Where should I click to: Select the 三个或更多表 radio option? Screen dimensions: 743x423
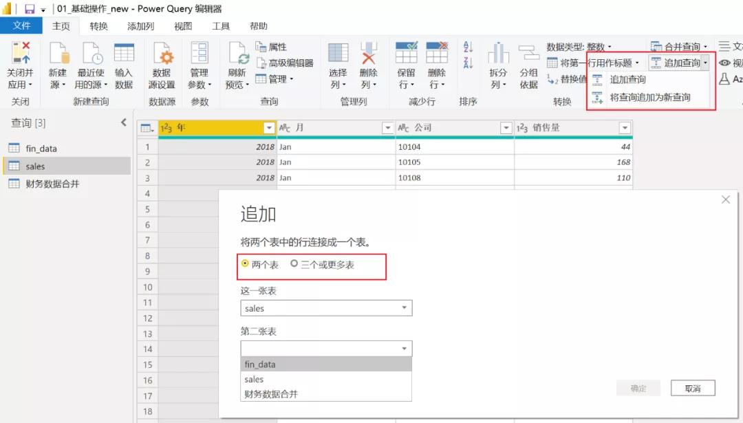tap(294, 263)
